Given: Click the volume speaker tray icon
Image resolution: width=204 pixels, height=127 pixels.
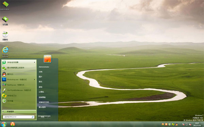Looking at the screenshot, I should tap(190, 125).
